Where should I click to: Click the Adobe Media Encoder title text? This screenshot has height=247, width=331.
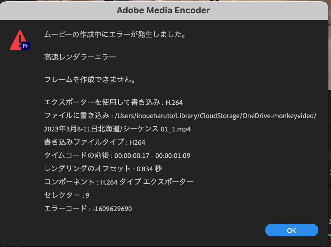(164, 10)
